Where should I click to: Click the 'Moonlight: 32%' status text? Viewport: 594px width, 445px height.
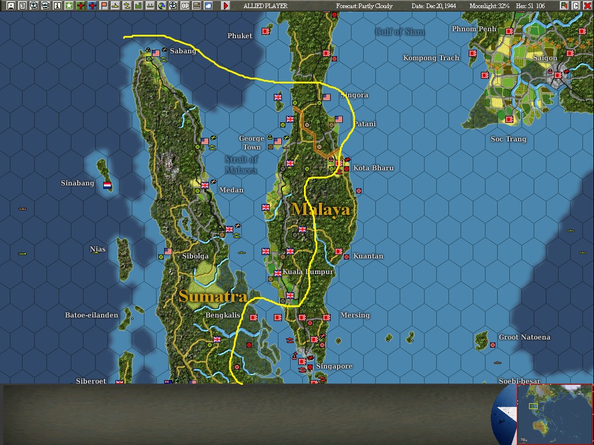[489, 6]
